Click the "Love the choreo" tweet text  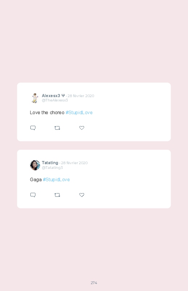pos(47,113)
